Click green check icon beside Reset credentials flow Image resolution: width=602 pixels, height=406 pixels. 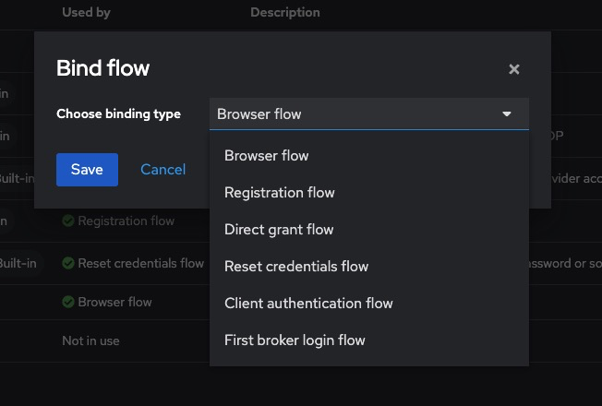point(68,264)
